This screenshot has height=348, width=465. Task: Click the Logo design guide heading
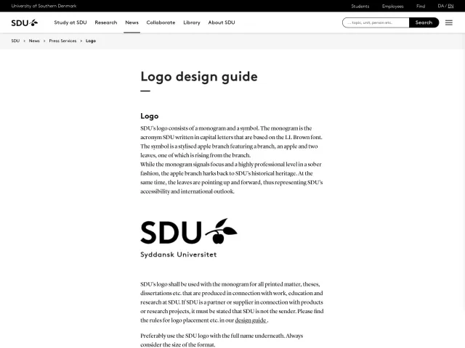coord(199,77)
